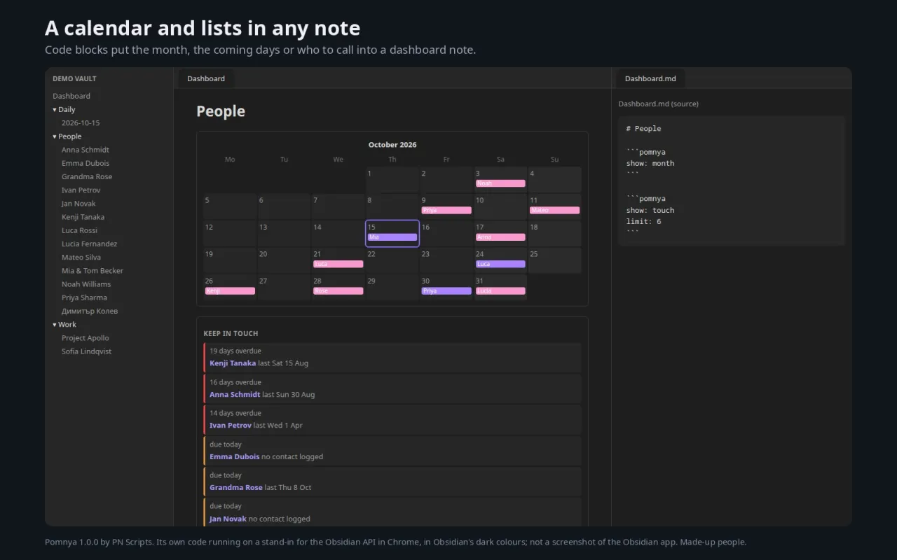Open the pink Luca event on October 21
Viewport: 897px width, 560px height.
pos(338,264)
